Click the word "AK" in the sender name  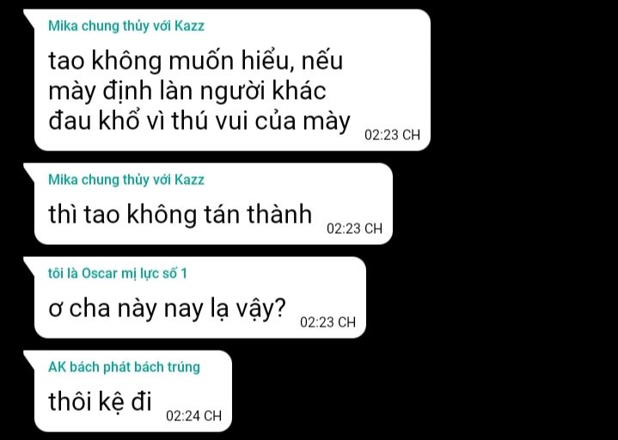[x=57, y=367]
